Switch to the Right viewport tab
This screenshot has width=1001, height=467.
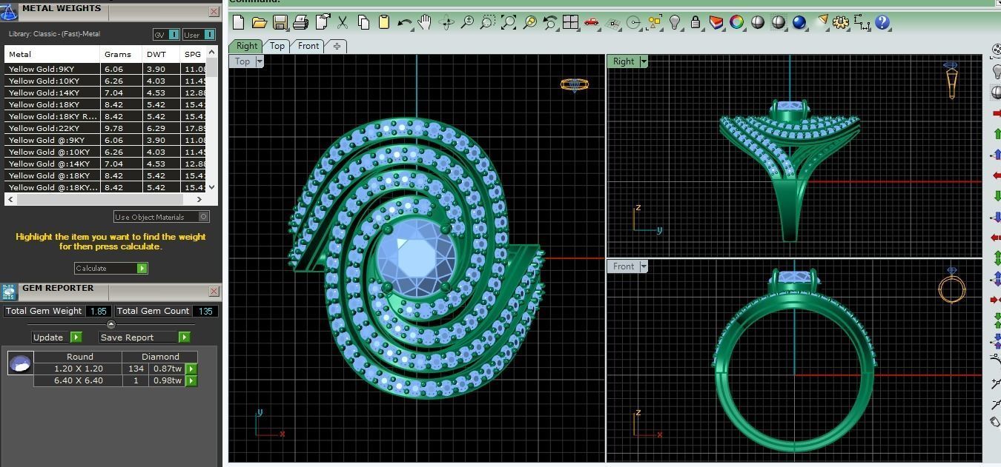click(x=246, y=46)
